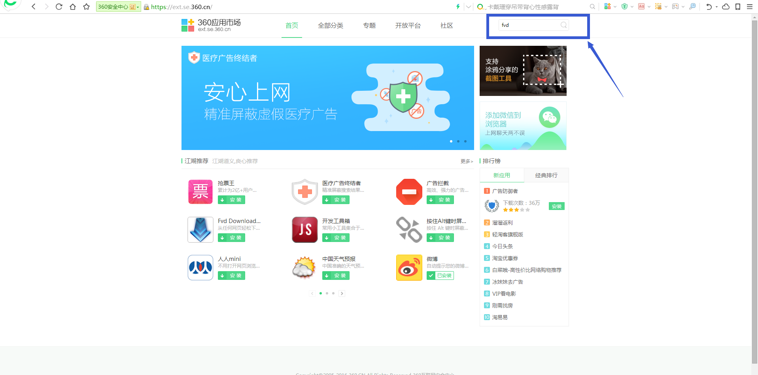Select the 首页 navigation tab
Image resolution: width=758 pixels, height=375 pixels.
292,26
